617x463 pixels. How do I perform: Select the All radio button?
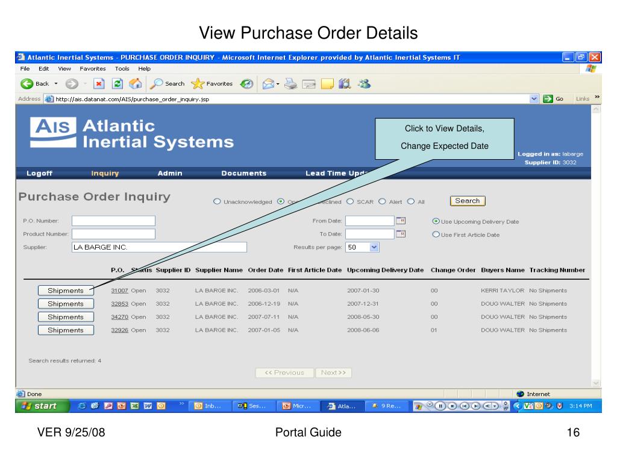click(x=411, y=201)
